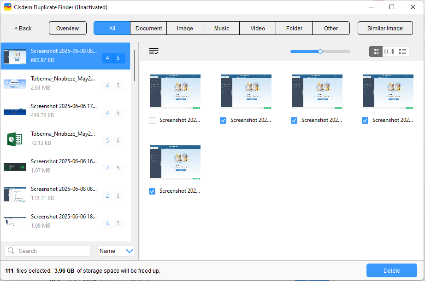
Task: Switch to the Music tab
Action: tap(221, 28)
